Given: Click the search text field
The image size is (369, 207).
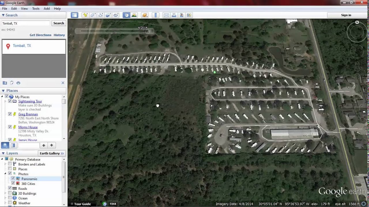Looking at the screenshot, I should point(26,23).
